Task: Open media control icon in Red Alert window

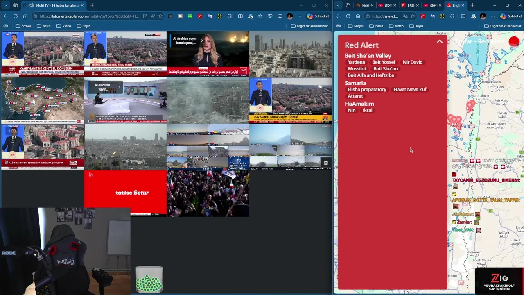Action: (473, 16)
